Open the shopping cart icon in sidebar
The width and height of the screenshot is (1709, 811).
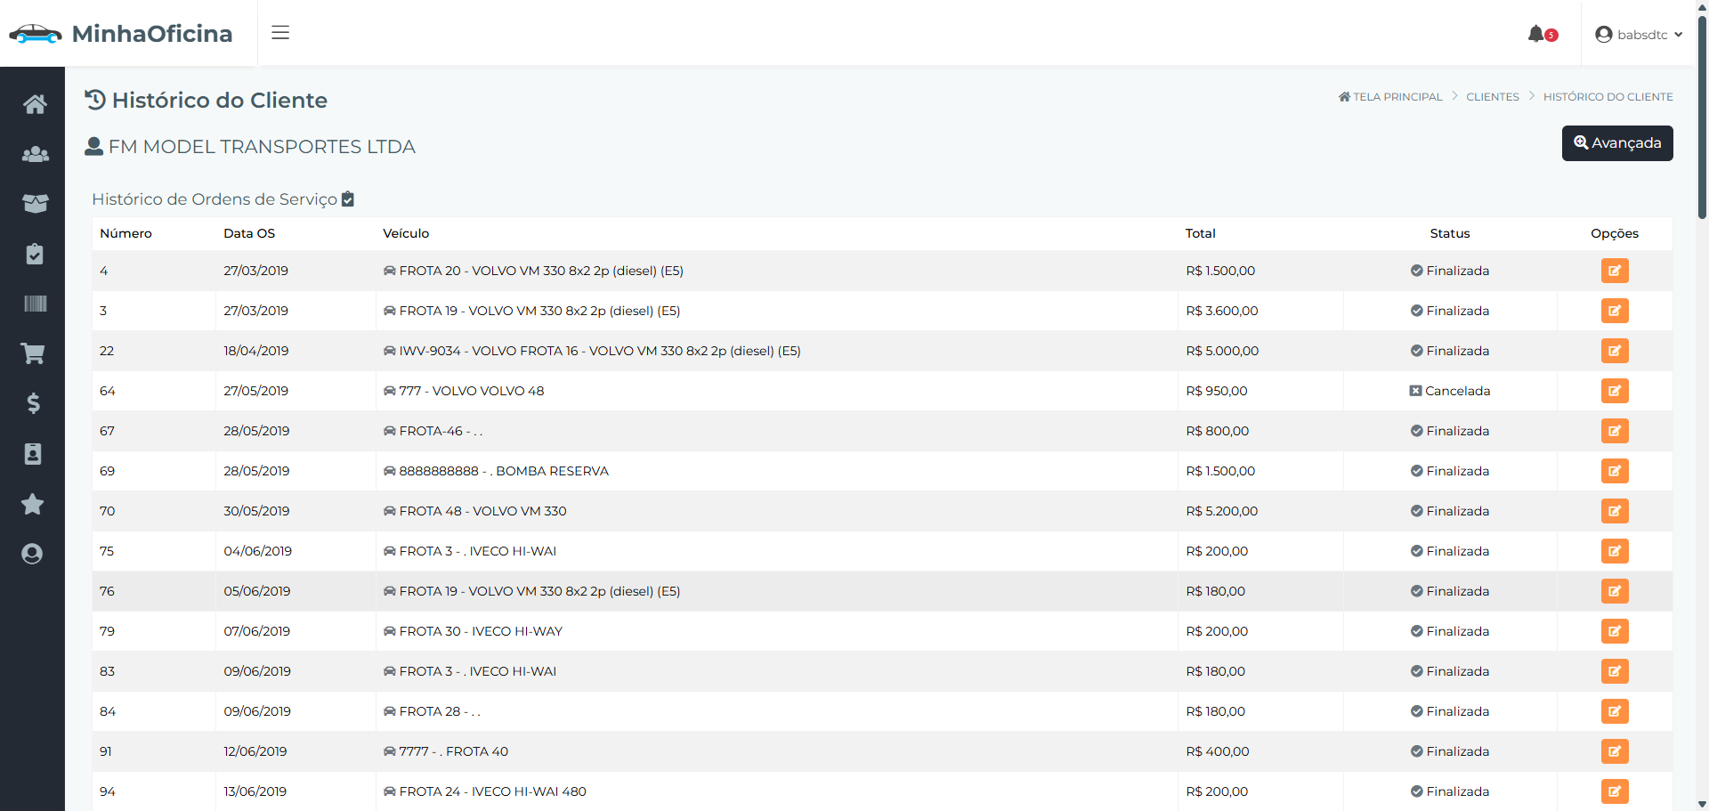(x=33, y=353)
